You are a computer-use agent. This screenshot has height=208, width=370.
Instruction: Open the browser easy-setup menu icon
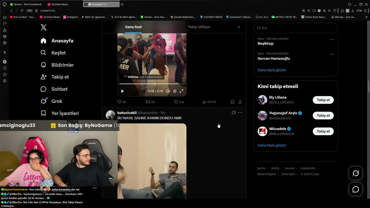pos(366,11)
